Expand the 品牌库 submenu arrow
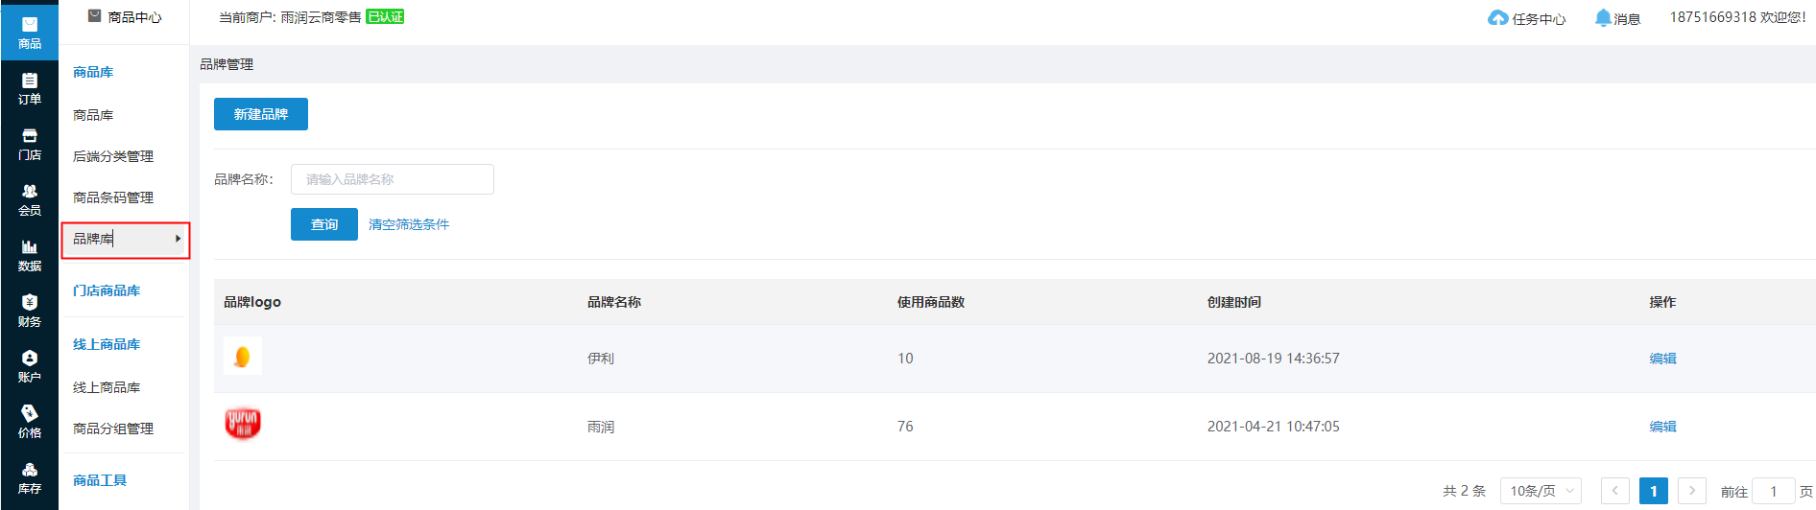This screenshot has height=510, width=1816. (178, 239)
